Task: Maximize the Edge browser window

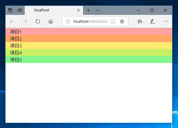Action: coord(152,10)
